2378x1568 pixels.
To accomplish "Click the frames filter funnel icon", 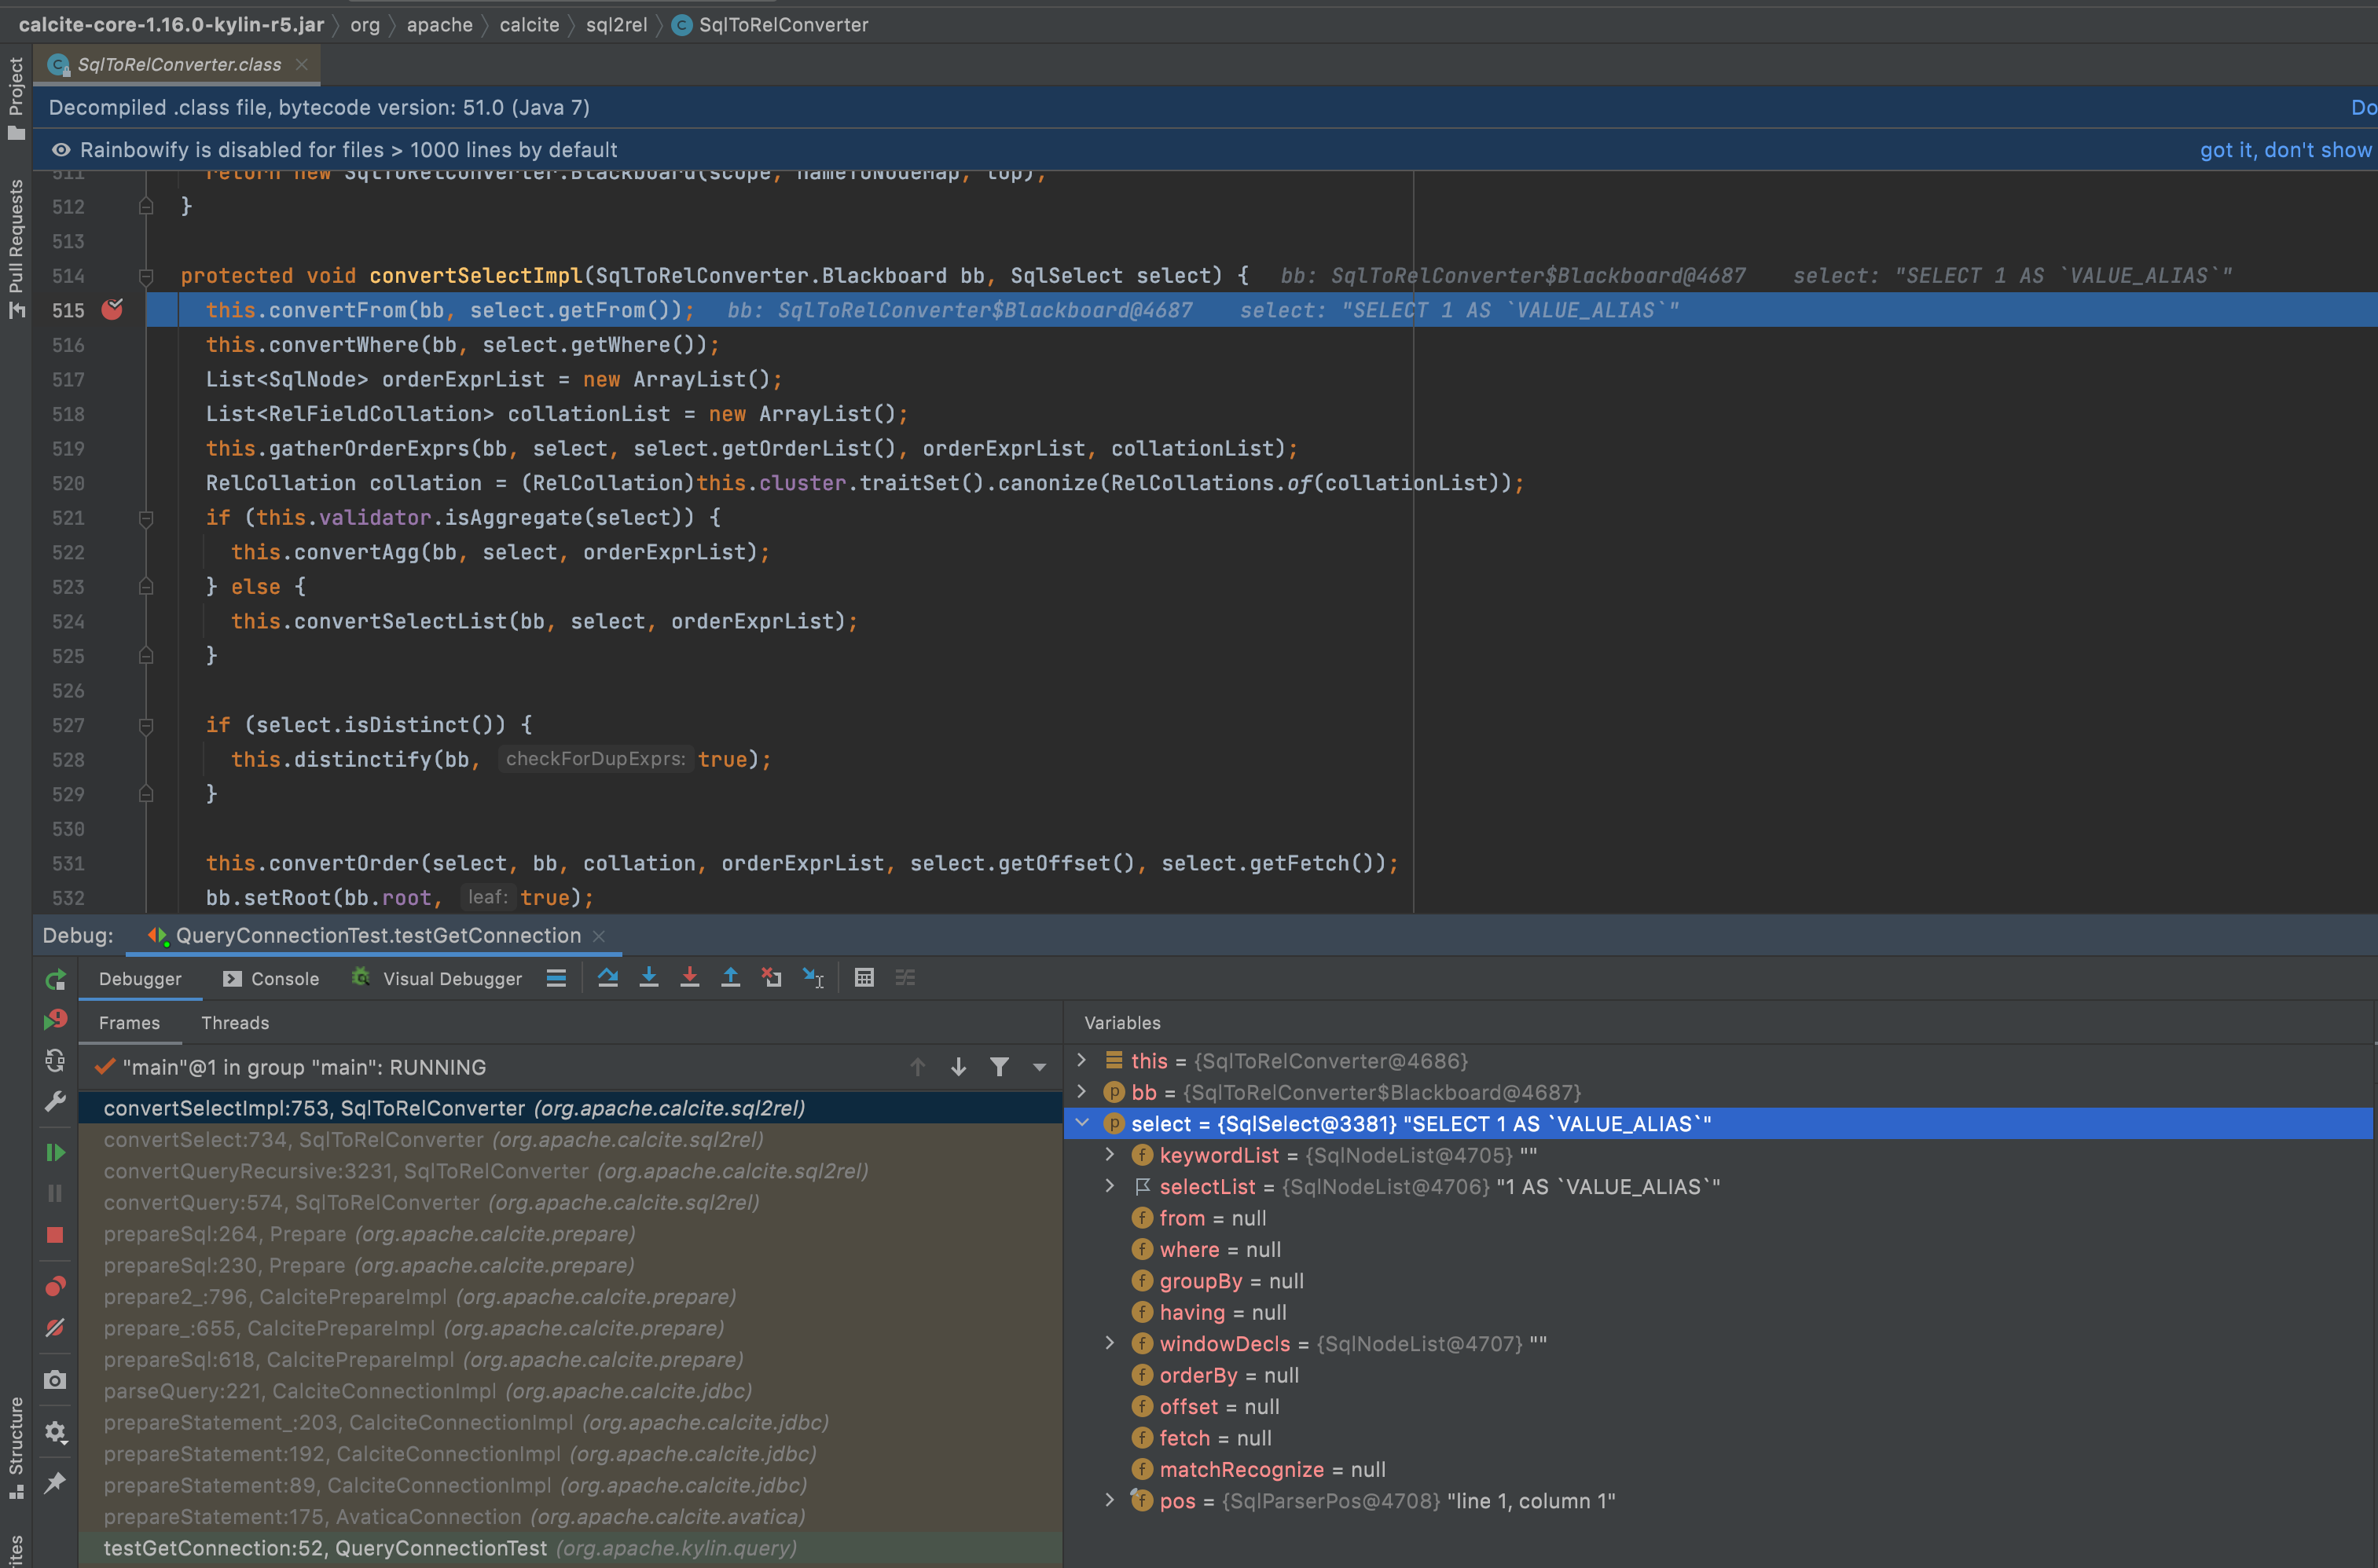I will (998, 1067).
